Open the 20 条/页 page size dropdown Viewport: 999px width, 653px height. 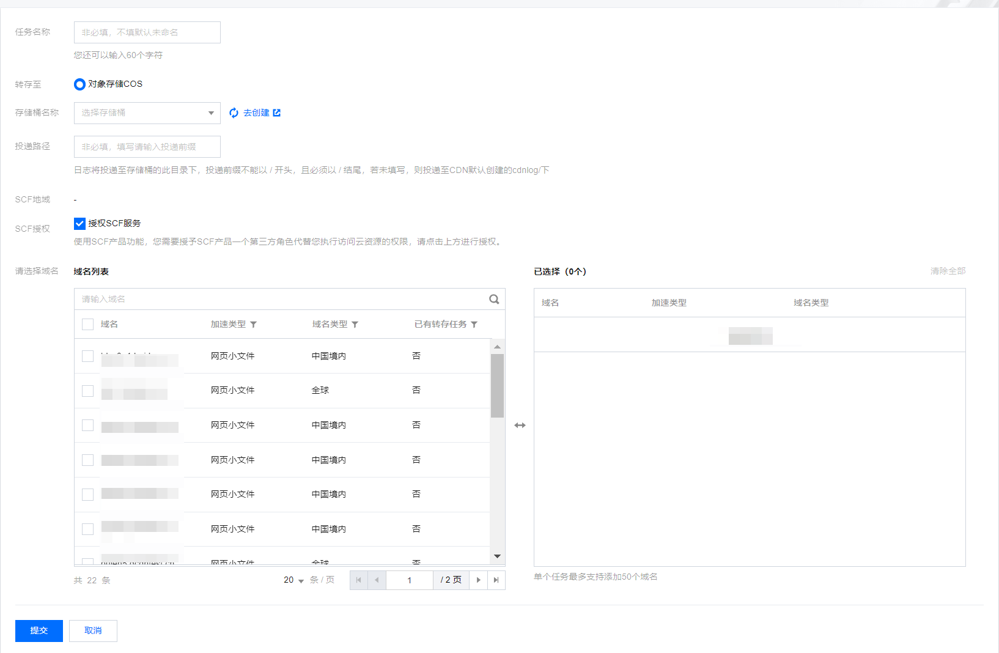point(293,580)
